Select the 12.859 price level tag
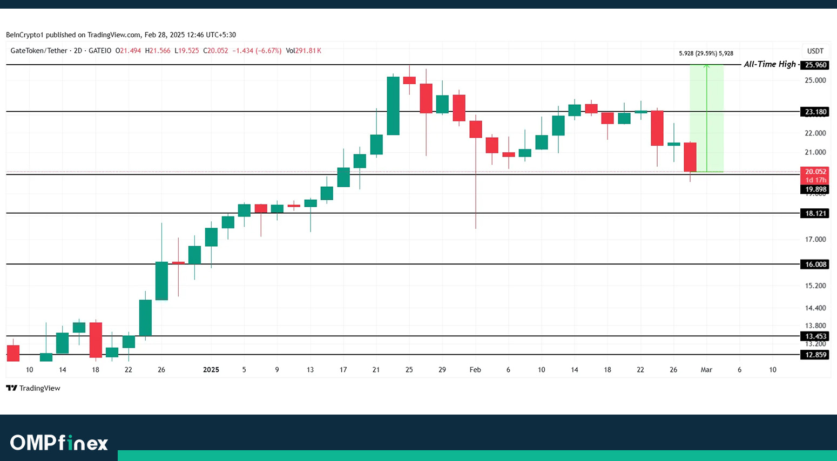Viewport: 837px width, 461px height. pyautogui.click(x=815, y=355)
